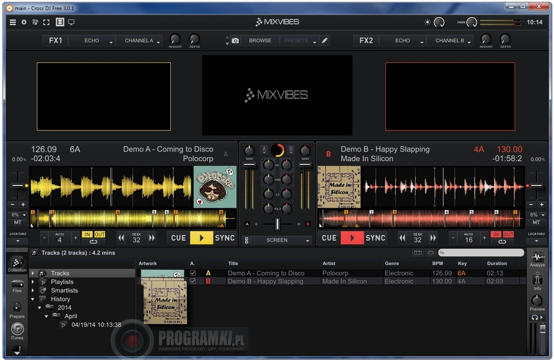Open the FX1 ECHO effect dropdown
The width and height of the screenshot is (554, 362).
tap(92, 41)
